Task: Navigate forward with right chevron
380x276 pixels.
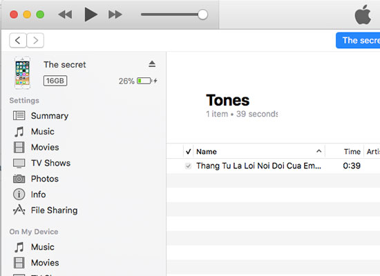Action: click(35, 40)
